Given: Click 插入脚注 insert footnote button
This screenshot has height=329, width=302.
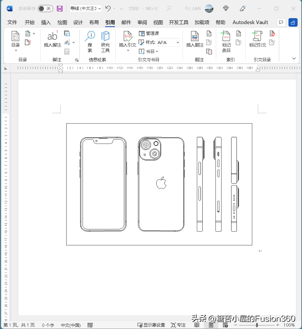Looking at the screenshot, I should [x=52, y=39].
